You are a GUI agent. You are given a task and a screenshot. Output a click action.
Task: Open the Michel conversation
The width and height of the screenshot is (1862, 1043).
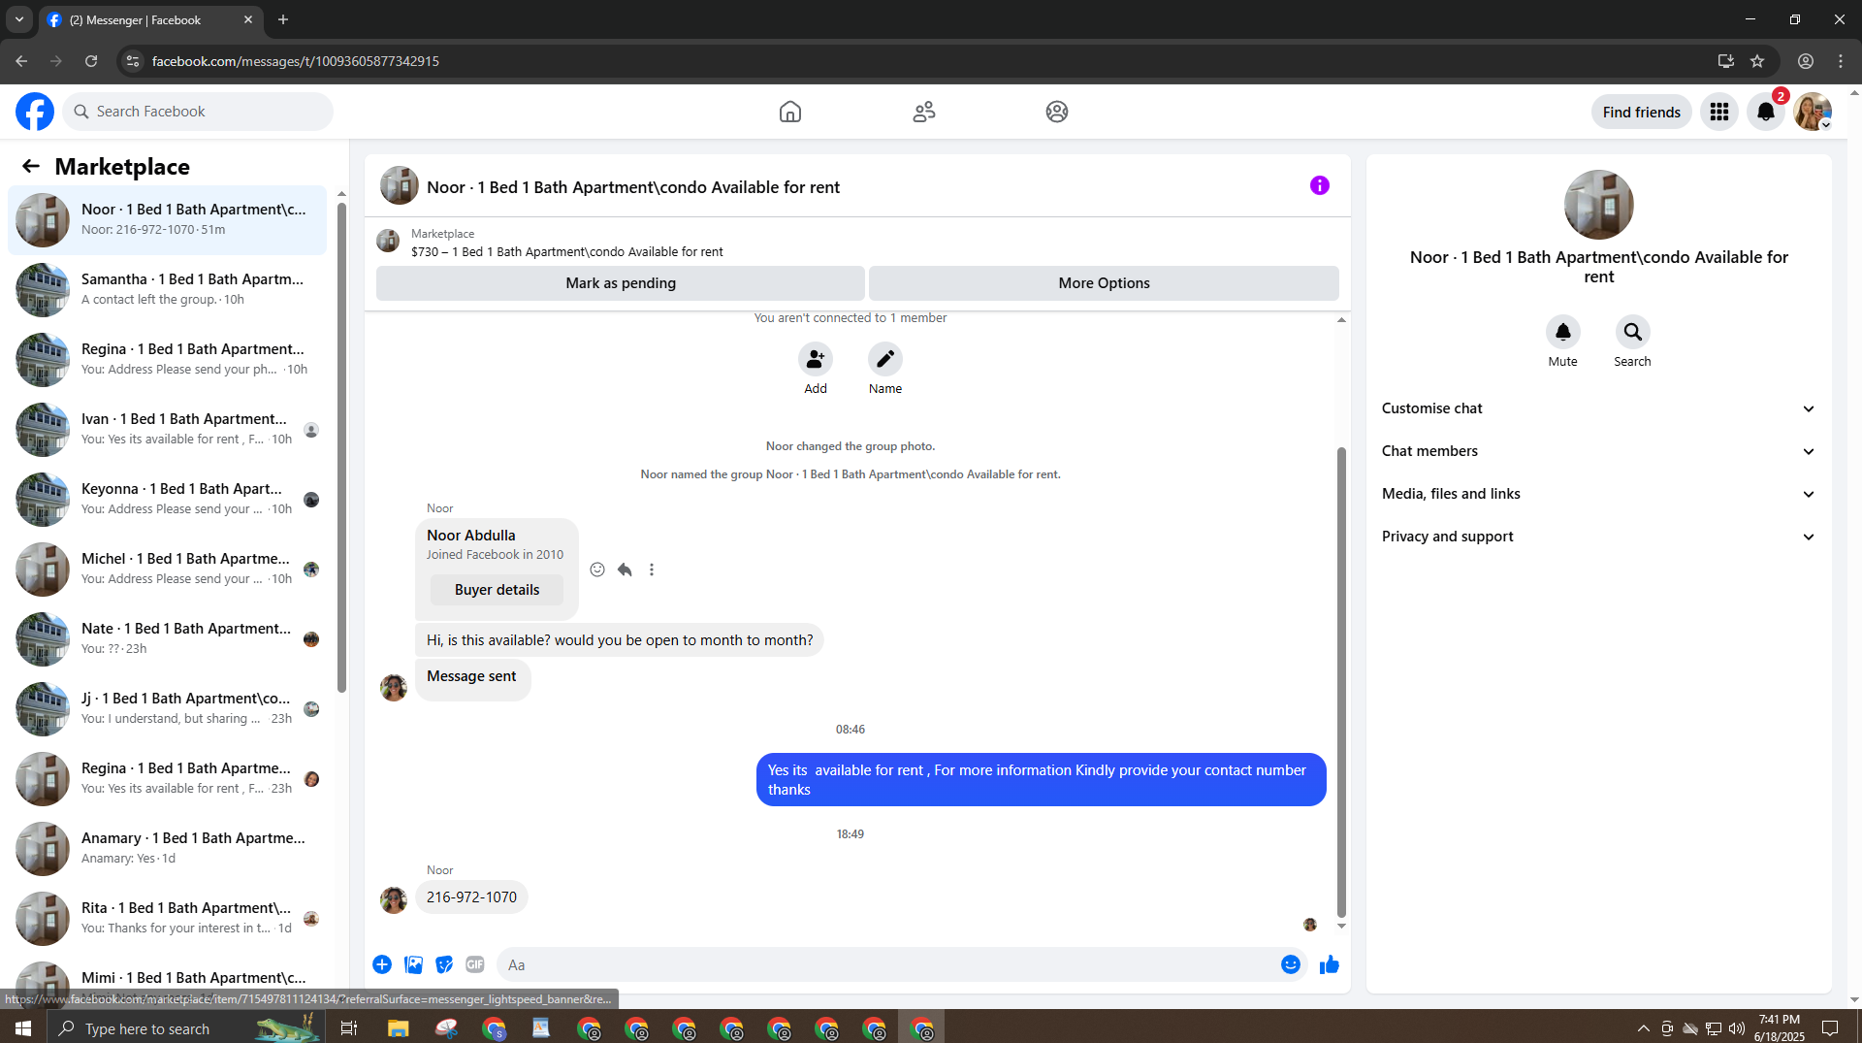point(168,569)
